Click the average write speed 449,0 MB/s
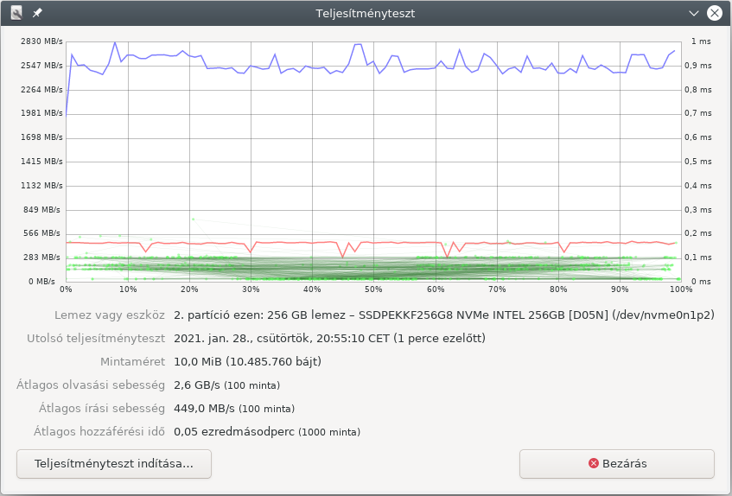 pyautogui.click(x=234, y=408)
